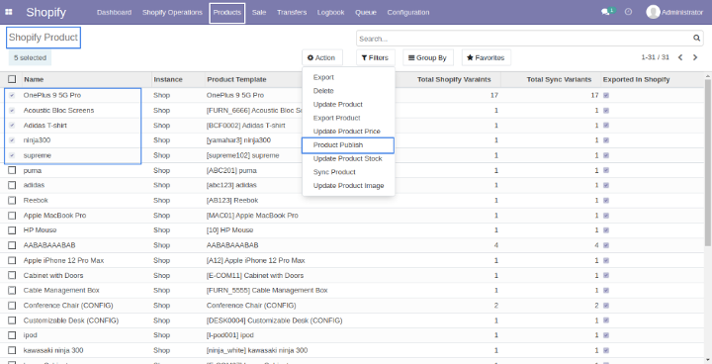Toggle the select-all header checkbox

pos(12,79)
